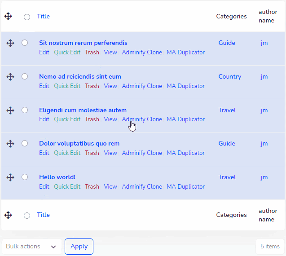
Task: Click the move icon in table header
Action: click(x=8, y=17)
